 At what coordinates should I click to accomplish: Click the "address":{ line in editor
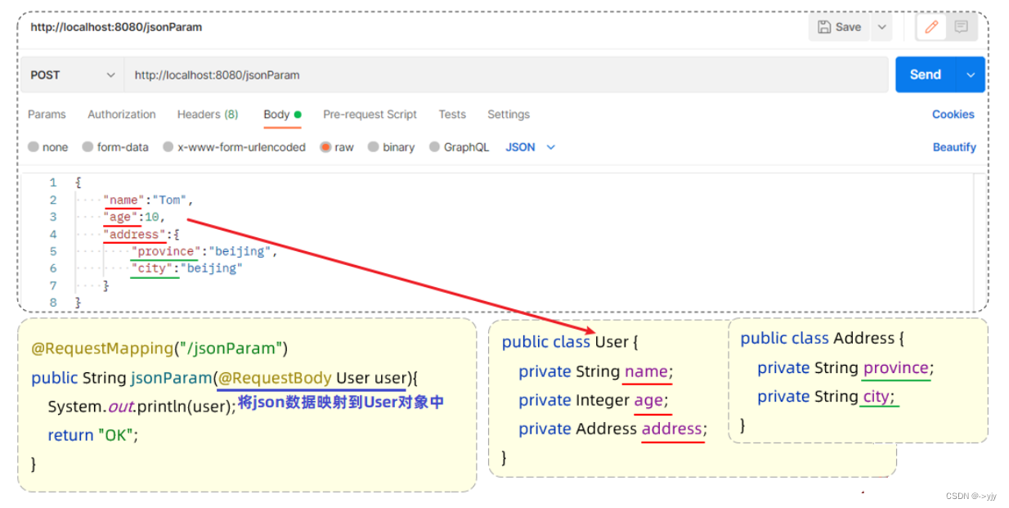pyautogui.click(x=141, y=234)
